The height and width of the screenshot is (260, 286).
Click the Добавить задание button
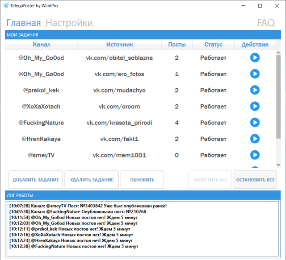(36, 180)
